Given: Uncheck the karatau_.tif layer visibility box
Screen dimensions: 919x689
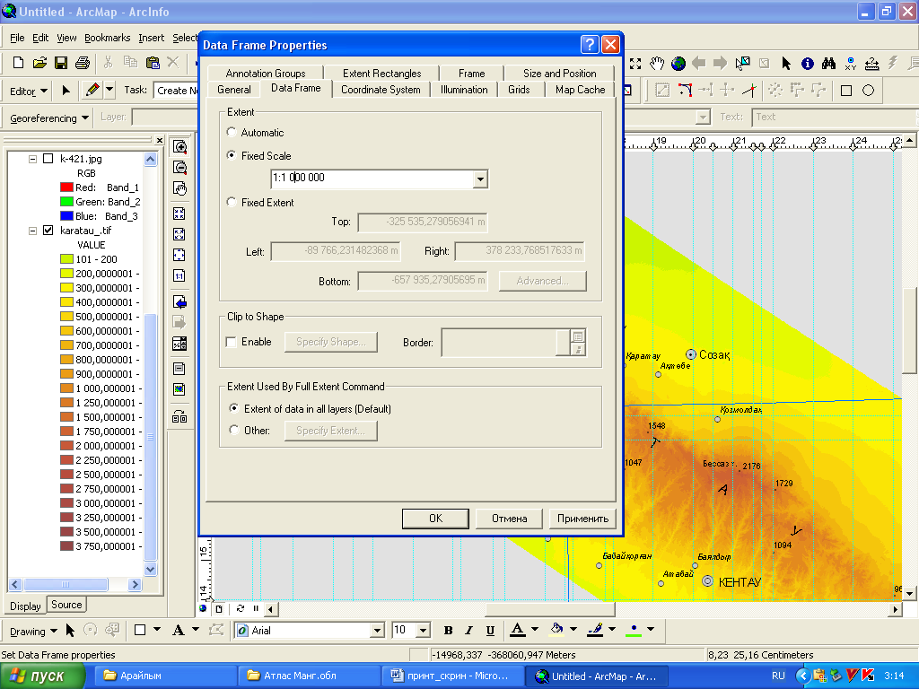Looking at the screenshot, I should 48,231.
